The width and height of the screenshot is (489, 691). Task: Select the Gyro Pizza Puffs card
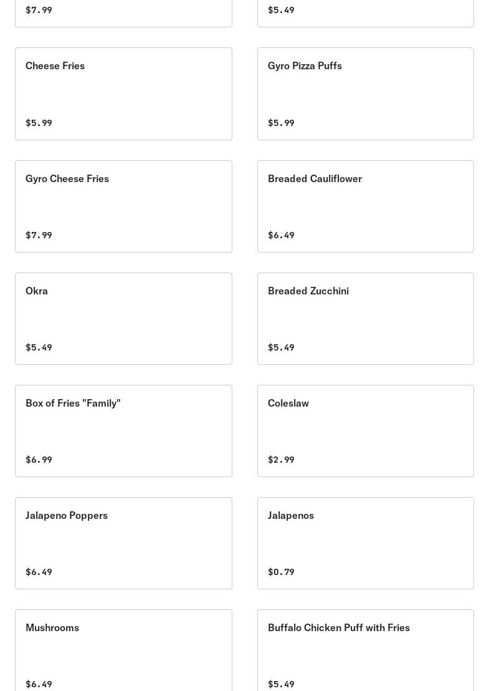tap(365, 94)
